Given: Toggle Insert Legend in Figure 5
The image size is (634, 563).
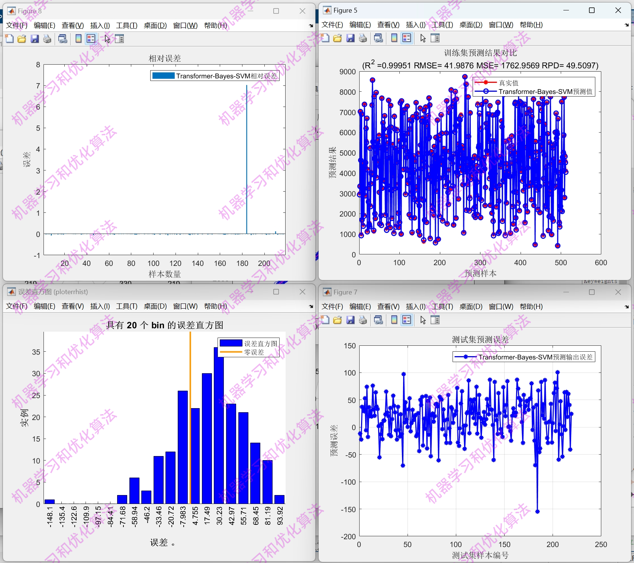Looking at the screenshot, I should point(406,38).
